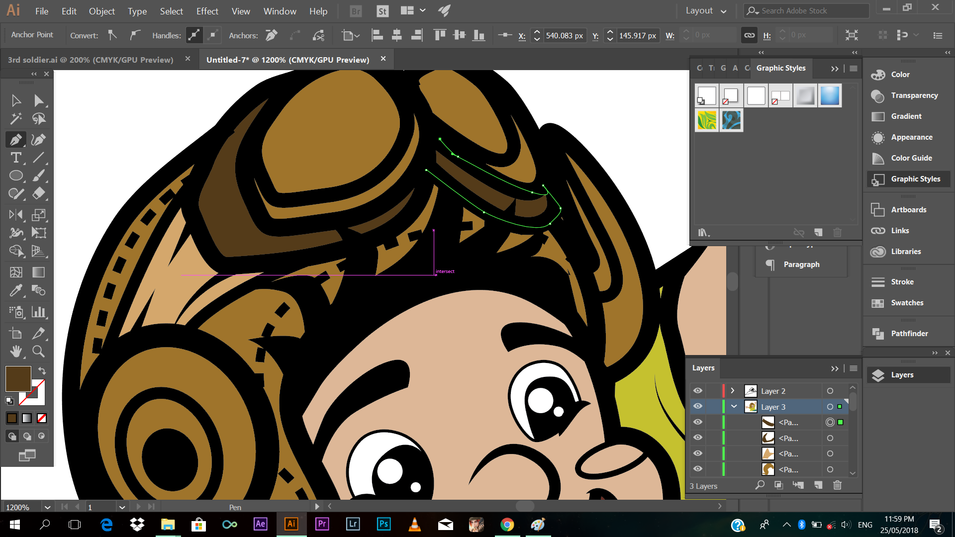Select the Type tool

[x=16, y=158]
